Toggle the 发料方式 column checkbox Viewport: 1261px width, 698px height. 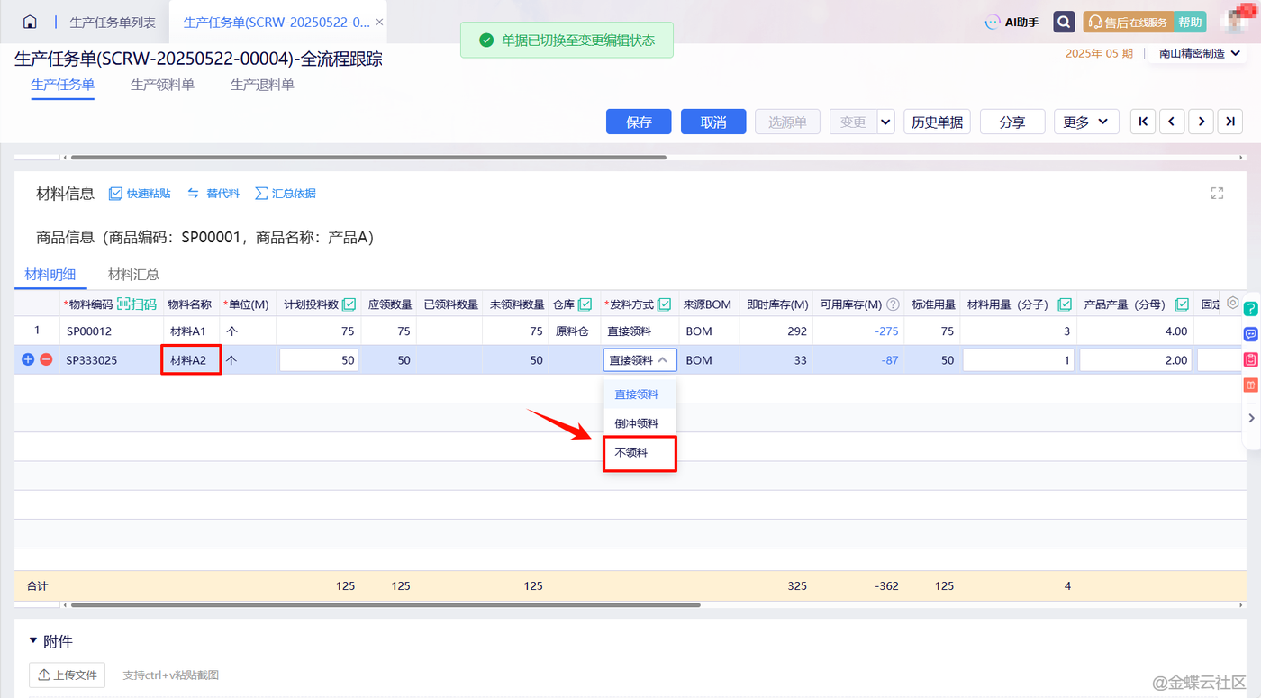664,304
